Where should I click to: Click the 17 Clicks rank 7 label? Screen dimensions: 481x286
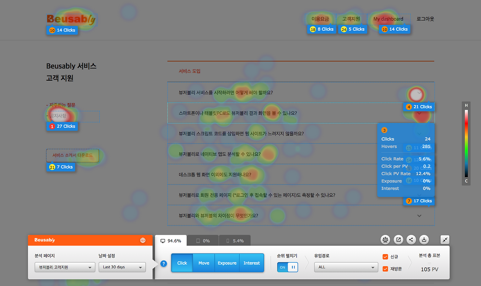coord(419,201)
